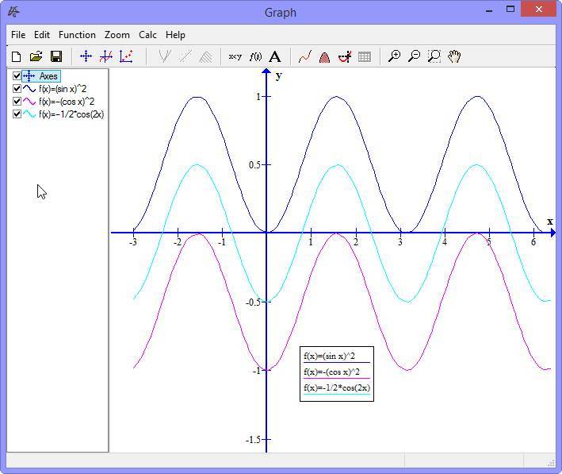
Task: Open the Function menu
Action: point(77,35)
